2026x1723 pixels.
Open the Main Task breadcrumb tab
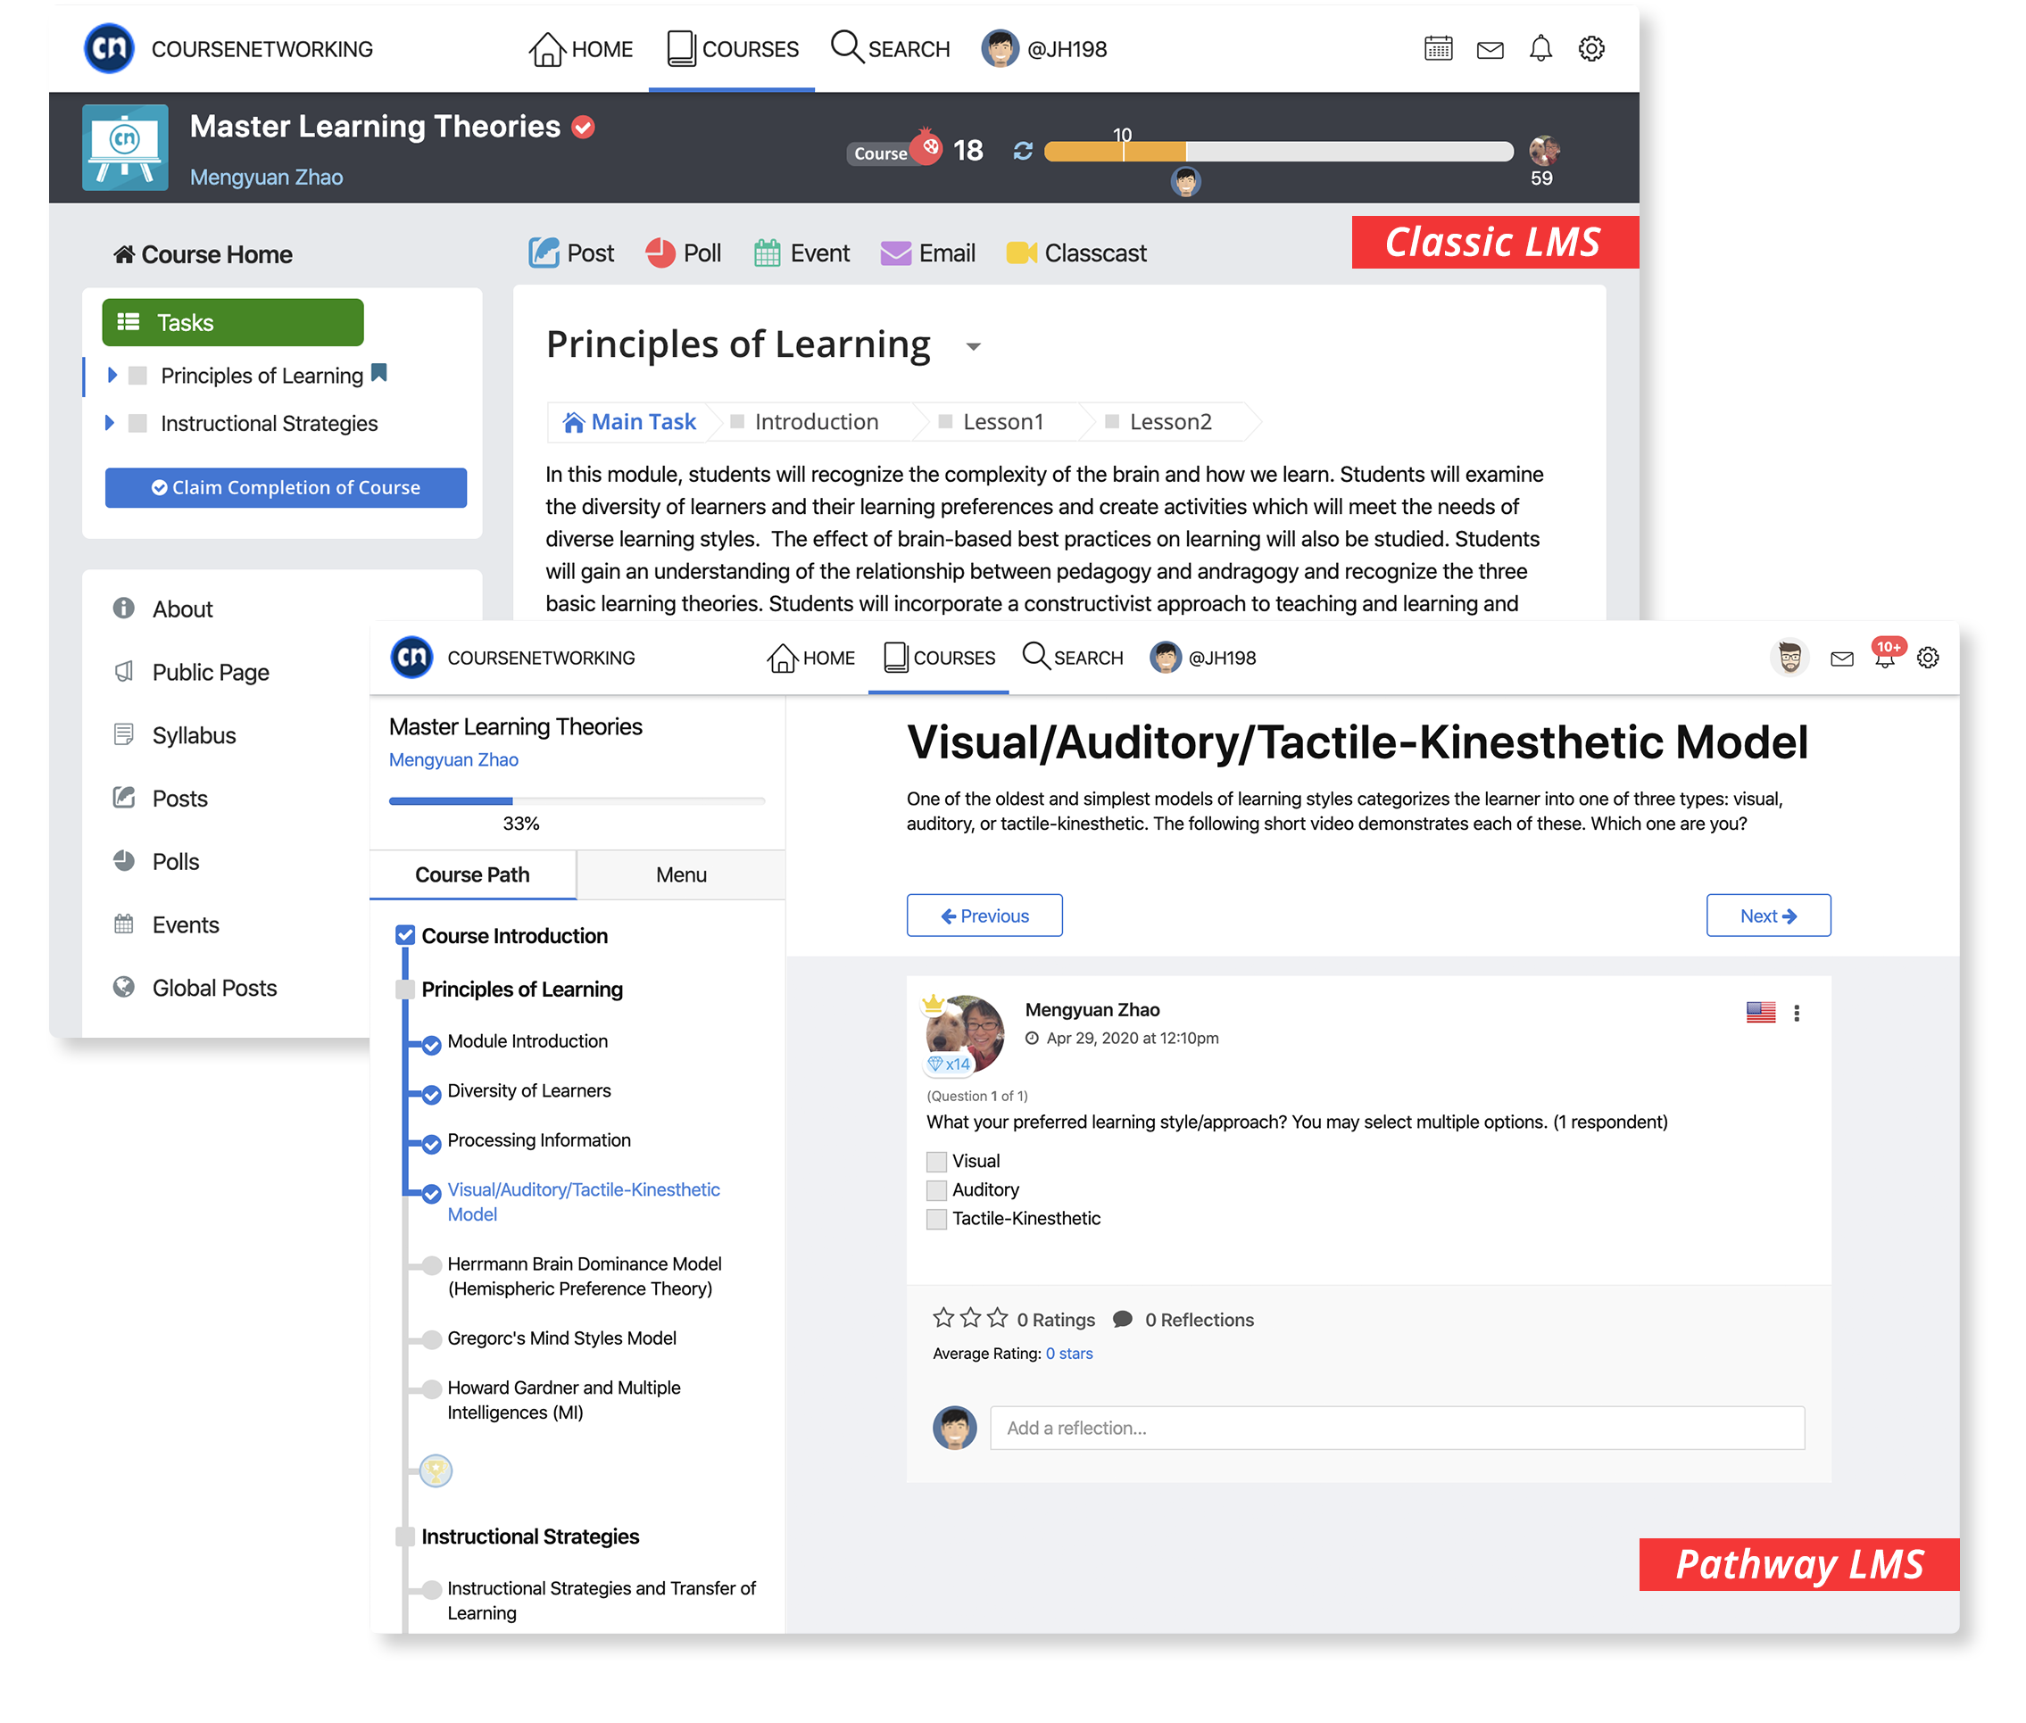click(x=628, y=421)
